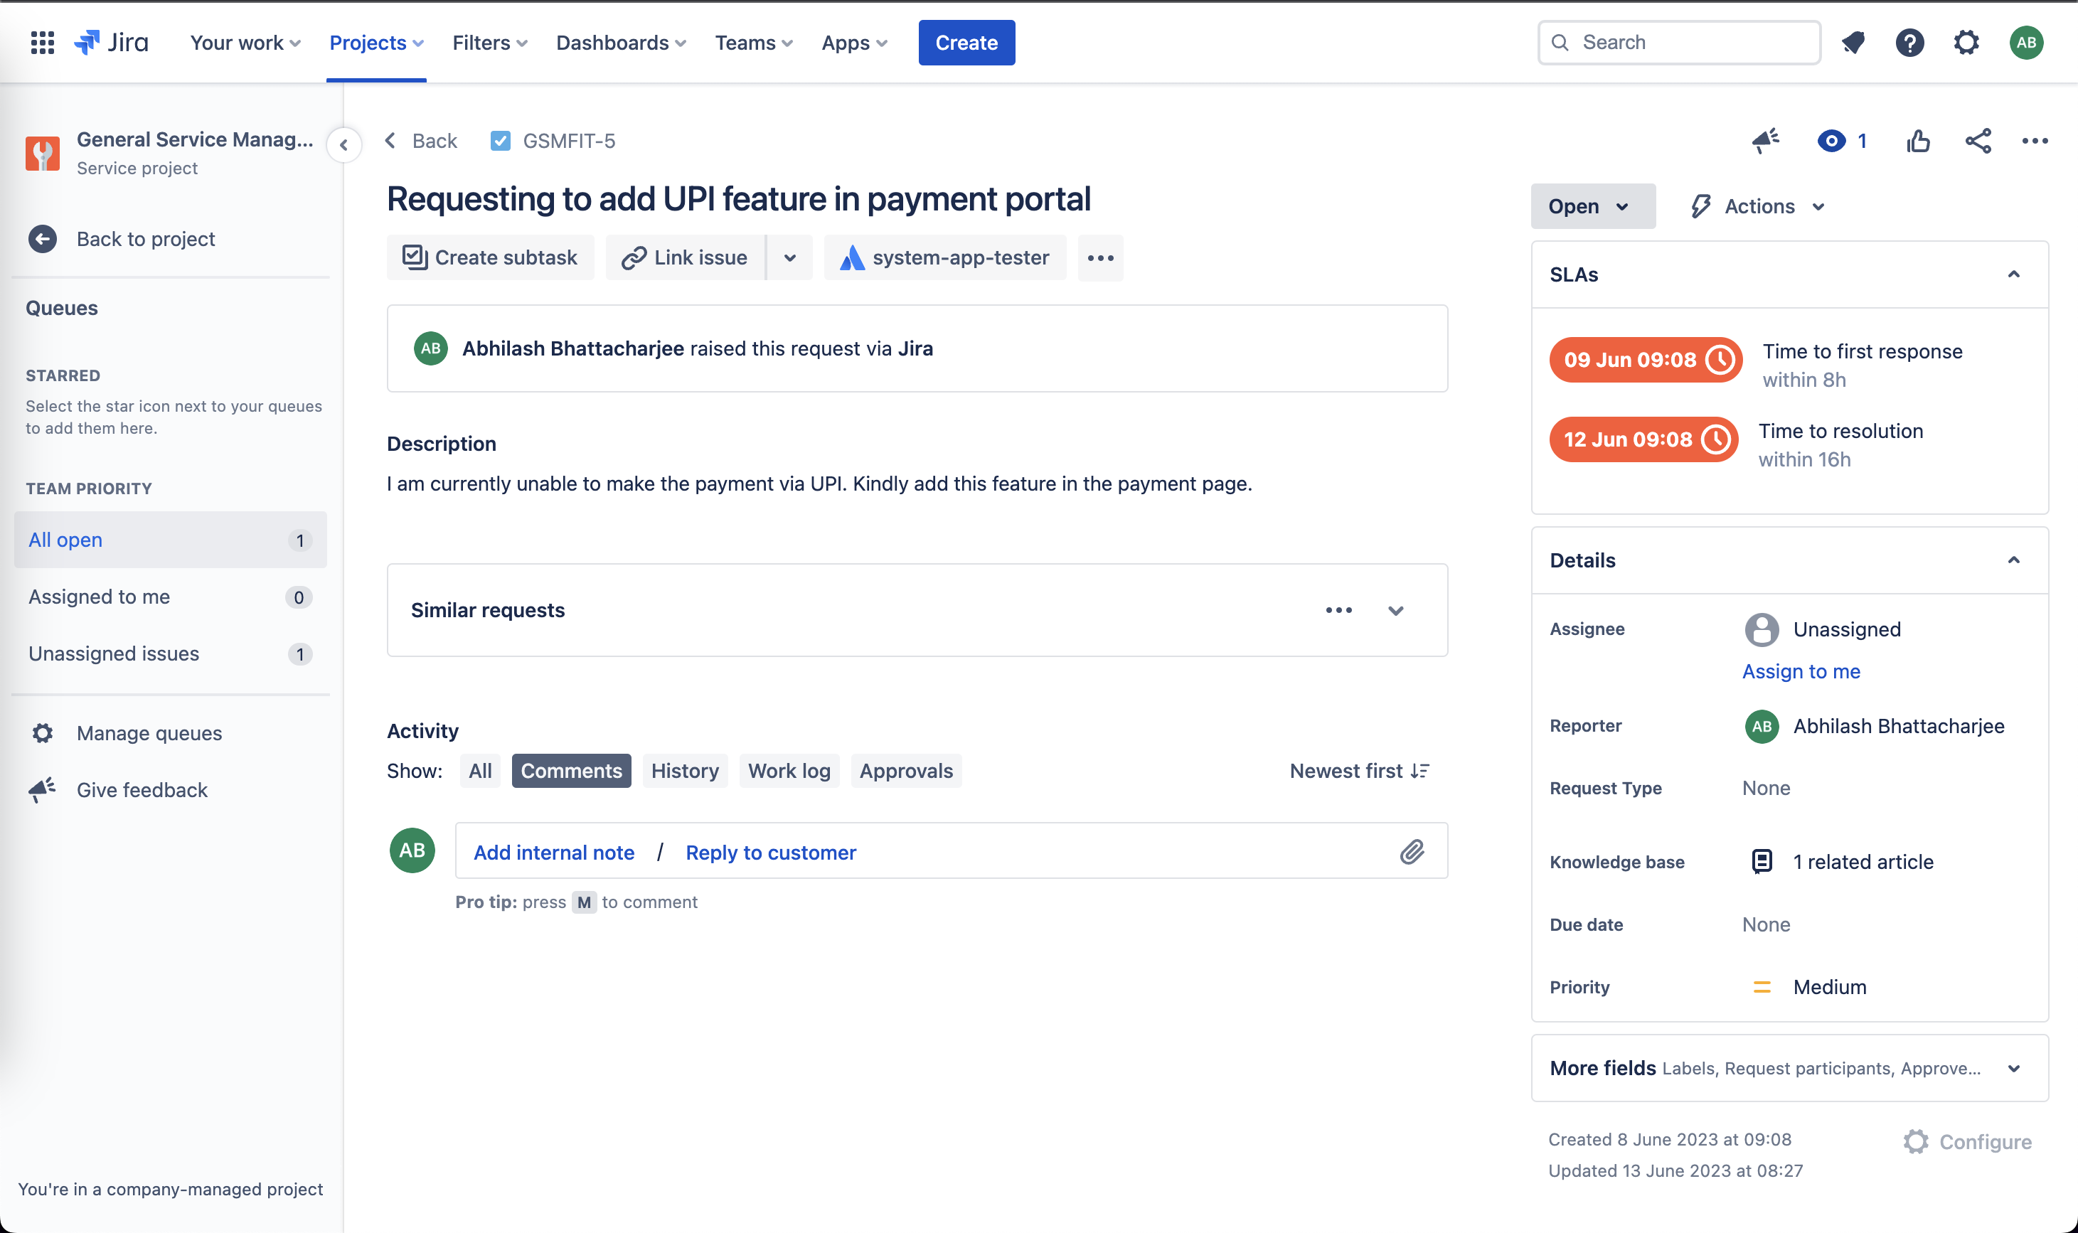Click the Jira logo in top navigation
The width and height of the screenshot is (2078, 1233).
tap(112, 41)
